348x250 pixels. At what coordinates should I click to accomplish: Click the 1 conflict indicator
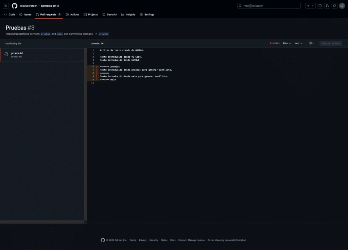275,43
